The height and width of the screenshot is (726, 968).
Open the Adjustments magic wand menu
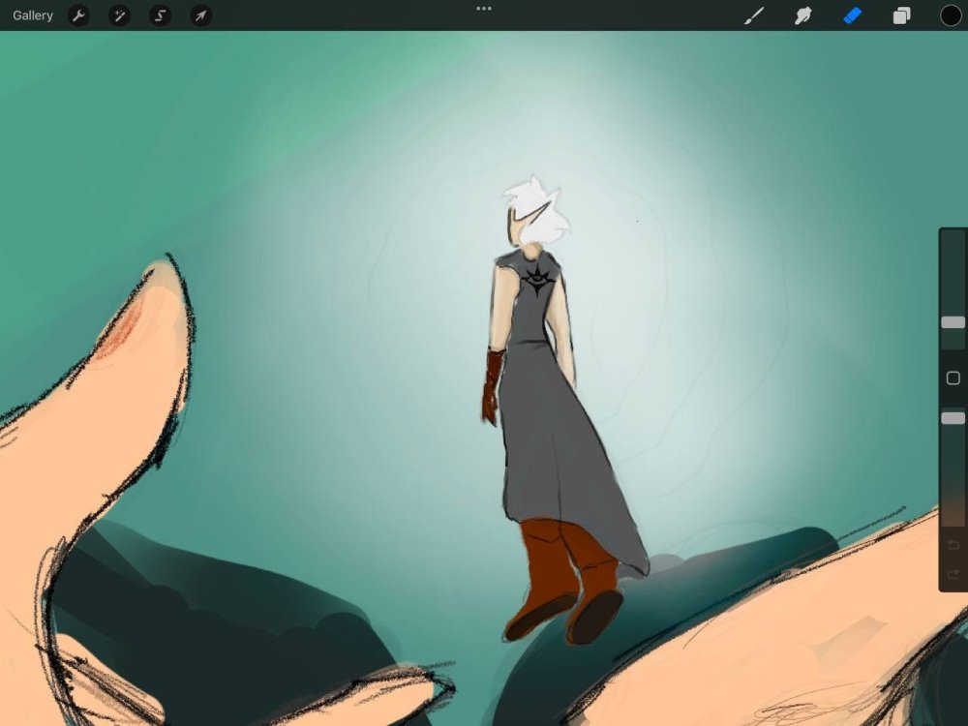point(120,15)
